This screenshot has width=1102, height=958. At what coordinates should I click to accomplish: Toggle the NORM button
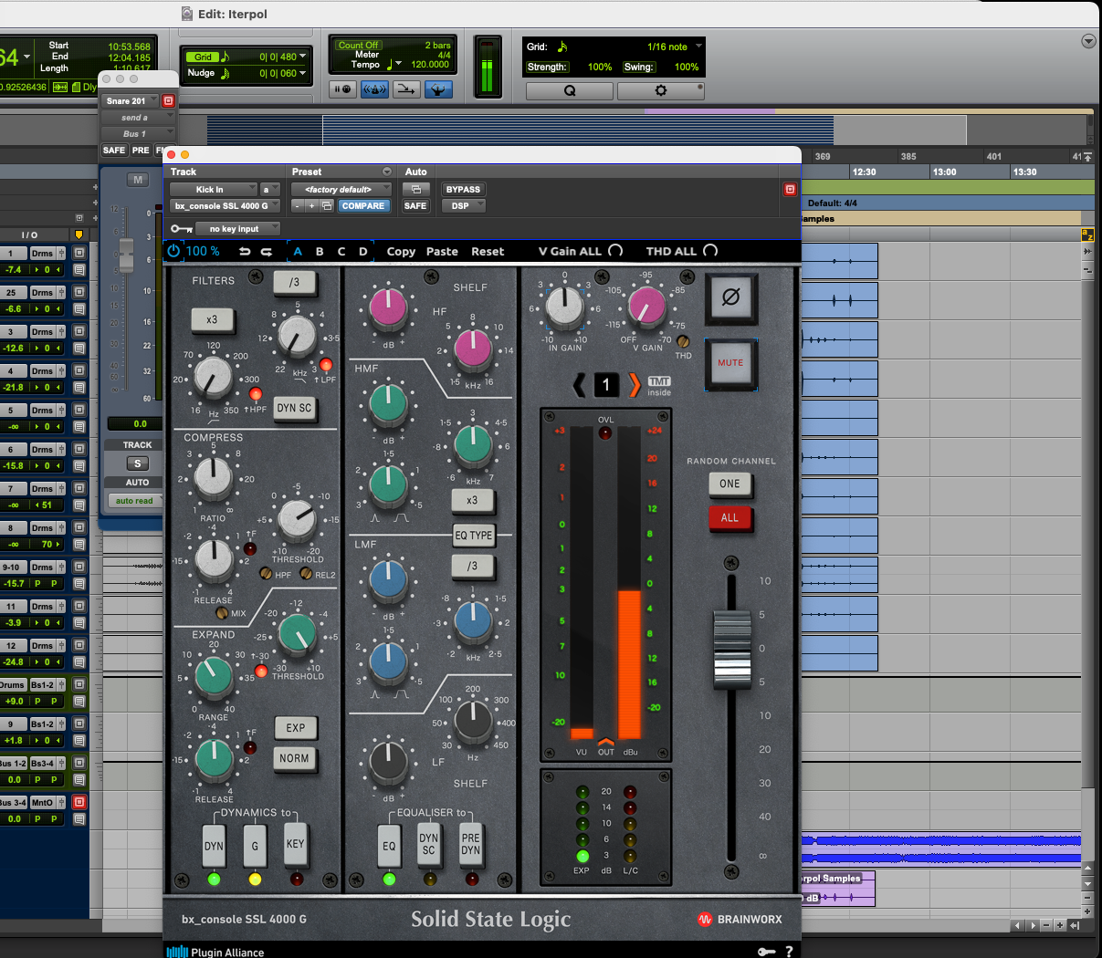tap(295, 758)
